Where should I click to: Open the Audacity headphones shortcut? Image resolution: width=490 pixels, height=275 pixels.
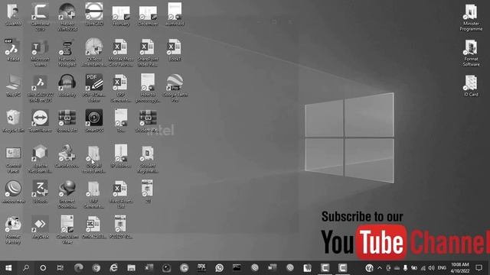(67, 85)
